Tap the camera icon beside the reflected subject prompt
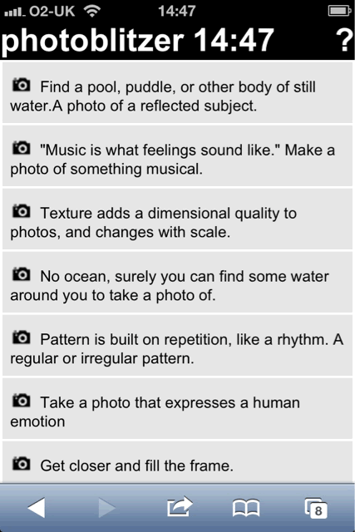Screen dimensions: 355x532 [x=22, y=85]
